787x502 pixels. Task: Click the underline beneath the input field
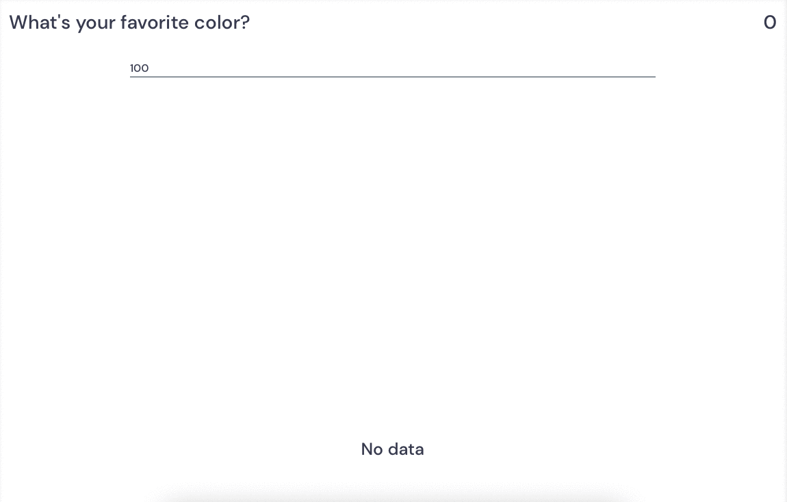point(392,77)
